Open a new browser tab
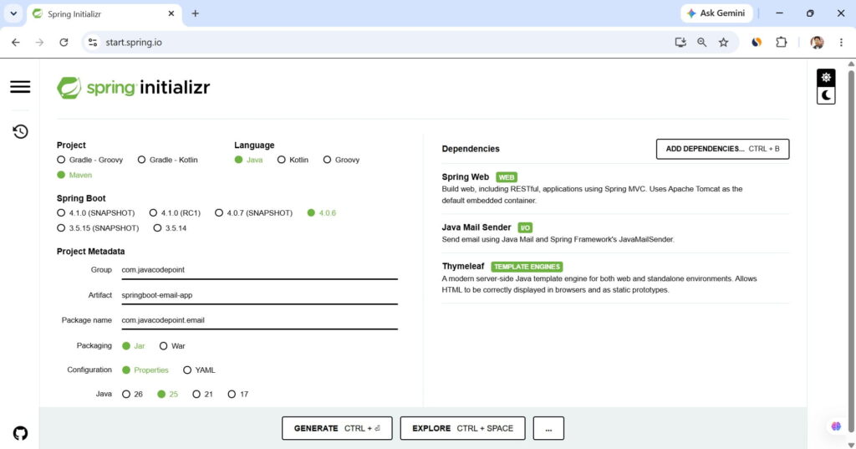The height and width of the screenshot is (449, 856). tap(195, 13)
